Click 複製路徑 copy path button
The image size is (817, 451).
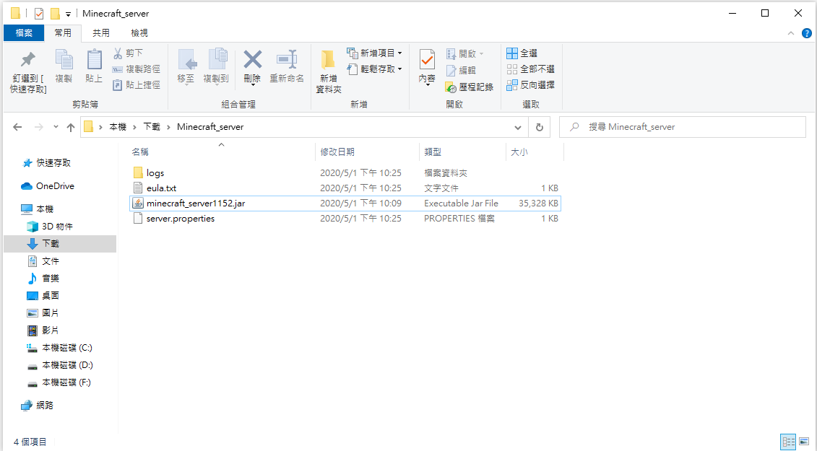click(x=136, y=69)
